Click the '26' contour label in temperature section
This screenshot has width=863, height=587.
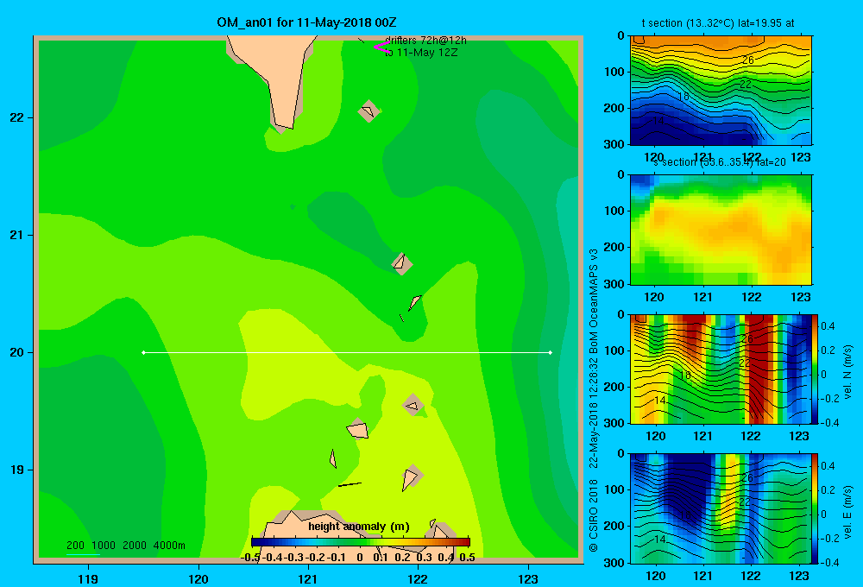[748, 60]
